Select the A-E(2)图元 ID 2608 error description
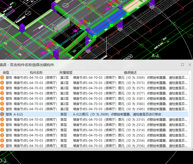The image size is (193, 164). click(x=117, y=114)
